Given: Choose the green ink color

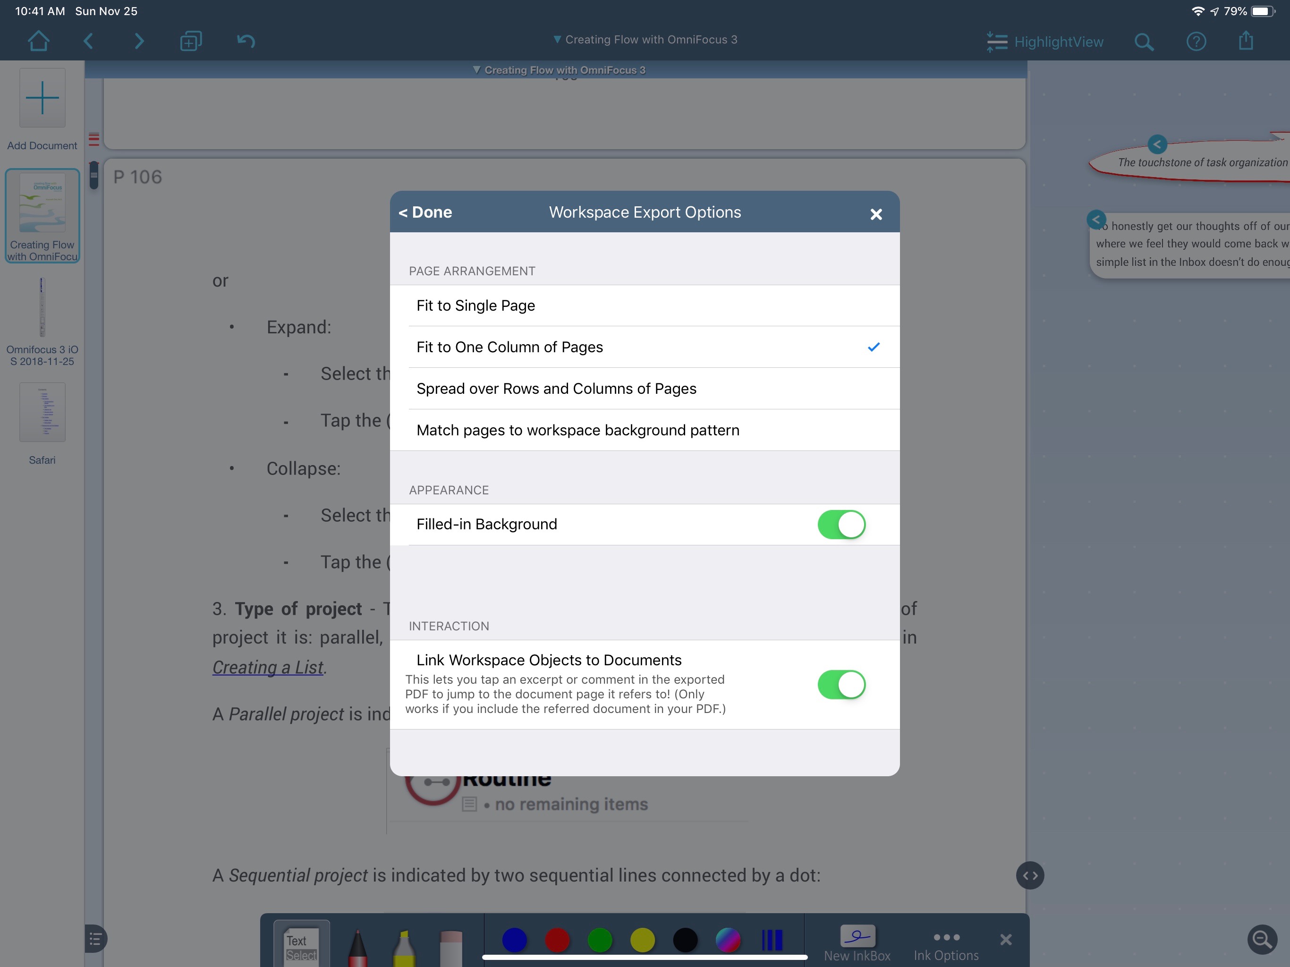Looking at the screenshot, I should (600, 940).
